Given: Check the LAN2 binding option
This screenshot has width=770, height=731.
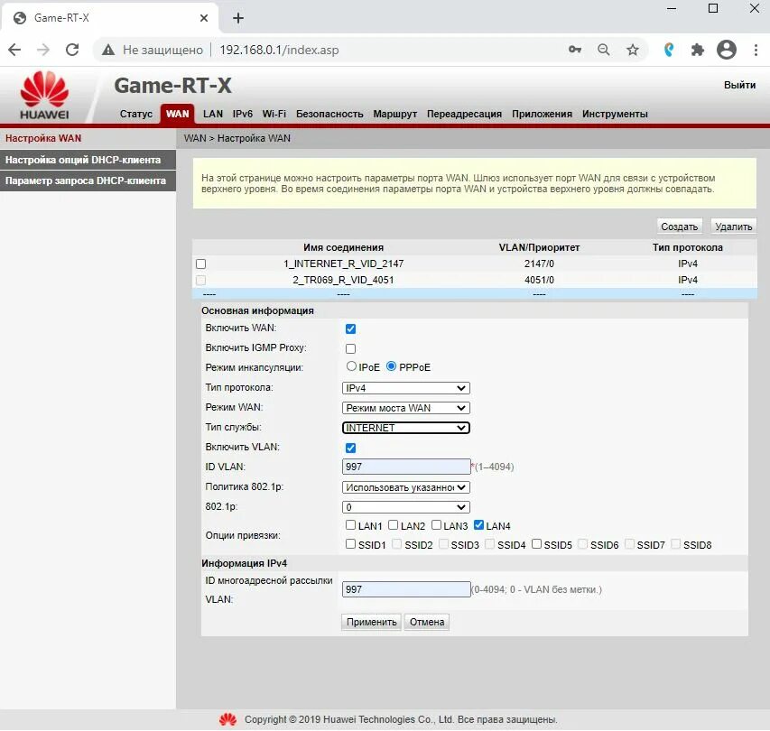Looking at the screenshot, I should click(393, 525).
